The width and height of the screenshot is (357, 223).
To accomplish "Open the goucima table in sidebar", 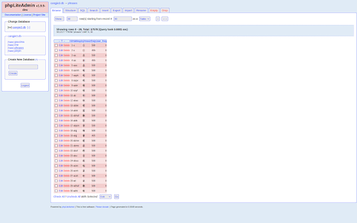I will click(20, 42).
